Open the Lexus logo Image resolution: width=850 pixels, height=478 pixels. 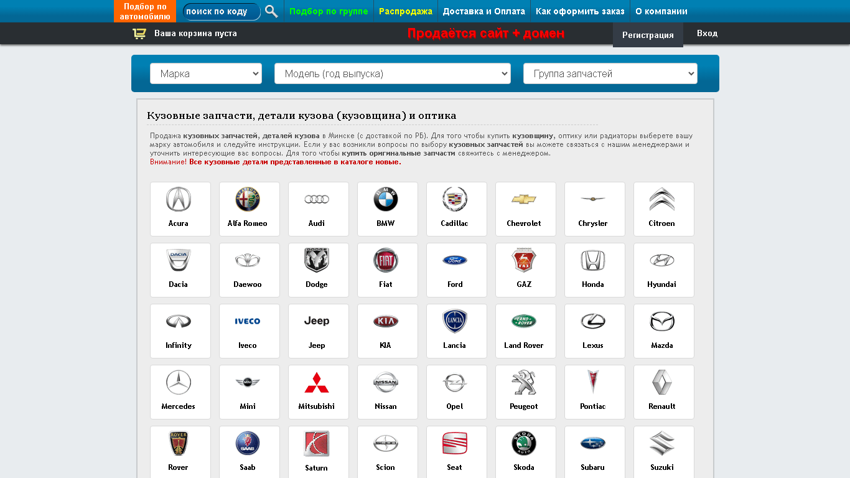click(593, 321)
